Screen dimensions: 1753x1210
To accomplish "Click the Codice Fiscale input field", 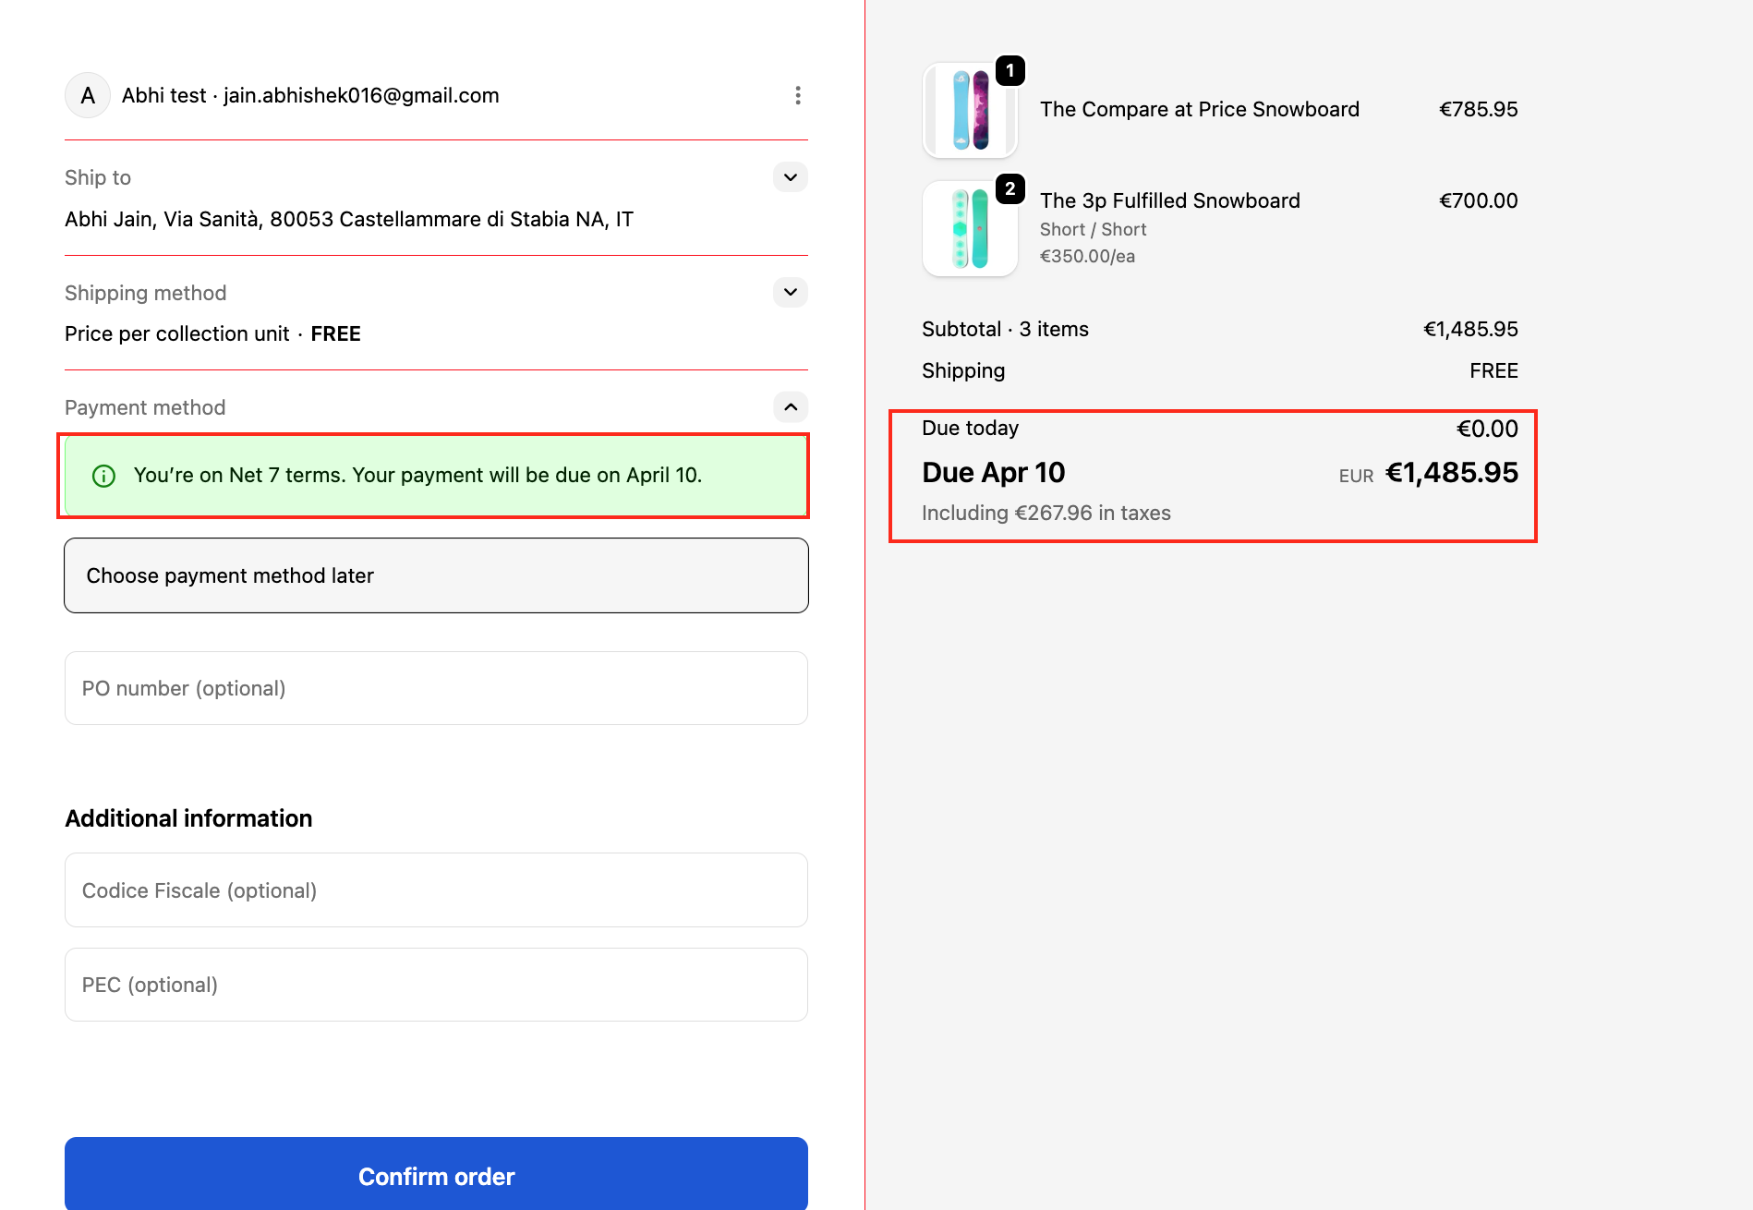I will point(436,890).
